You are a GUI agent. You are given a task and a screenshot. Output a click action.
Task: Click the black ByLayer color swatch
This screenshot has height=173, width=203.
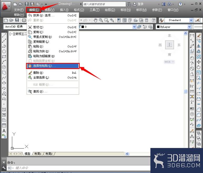point(158,27)
